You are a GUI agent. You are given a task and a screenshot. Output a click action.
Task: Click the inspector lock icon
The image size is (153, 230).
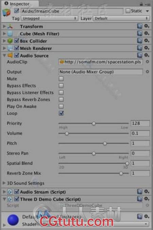[141, 4]
